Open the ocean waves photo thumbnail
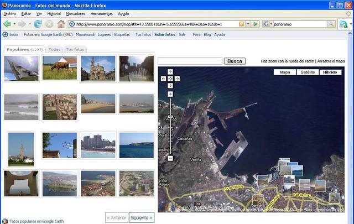The height and width of the screenshot is (224, 354). (21, 107)
